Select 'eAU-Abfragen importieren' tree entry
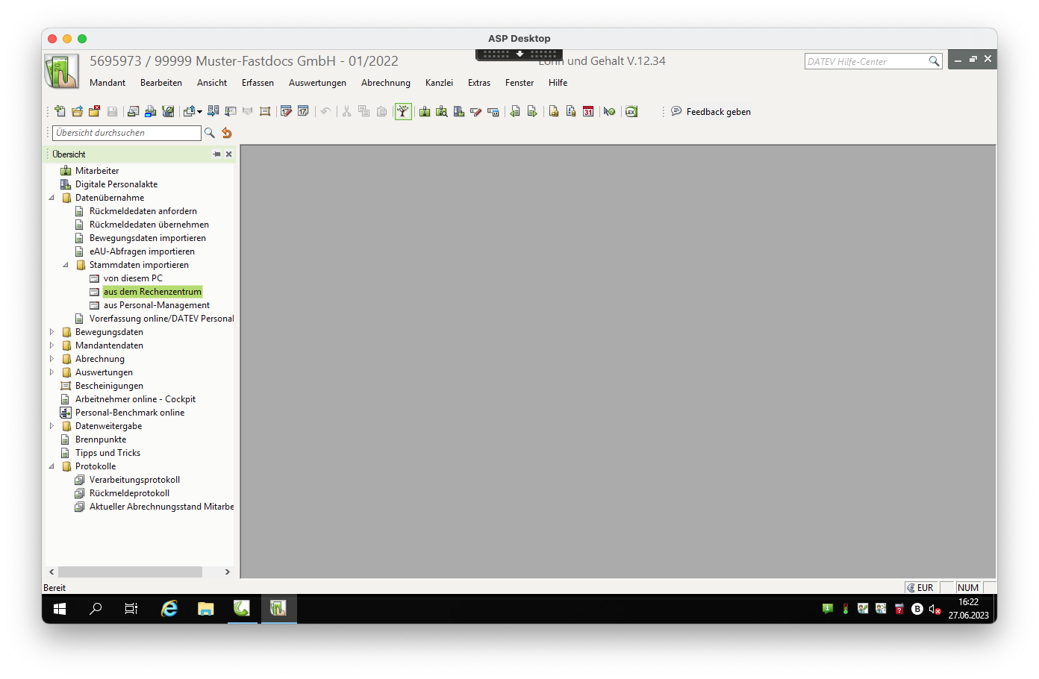 pos(142,251)
